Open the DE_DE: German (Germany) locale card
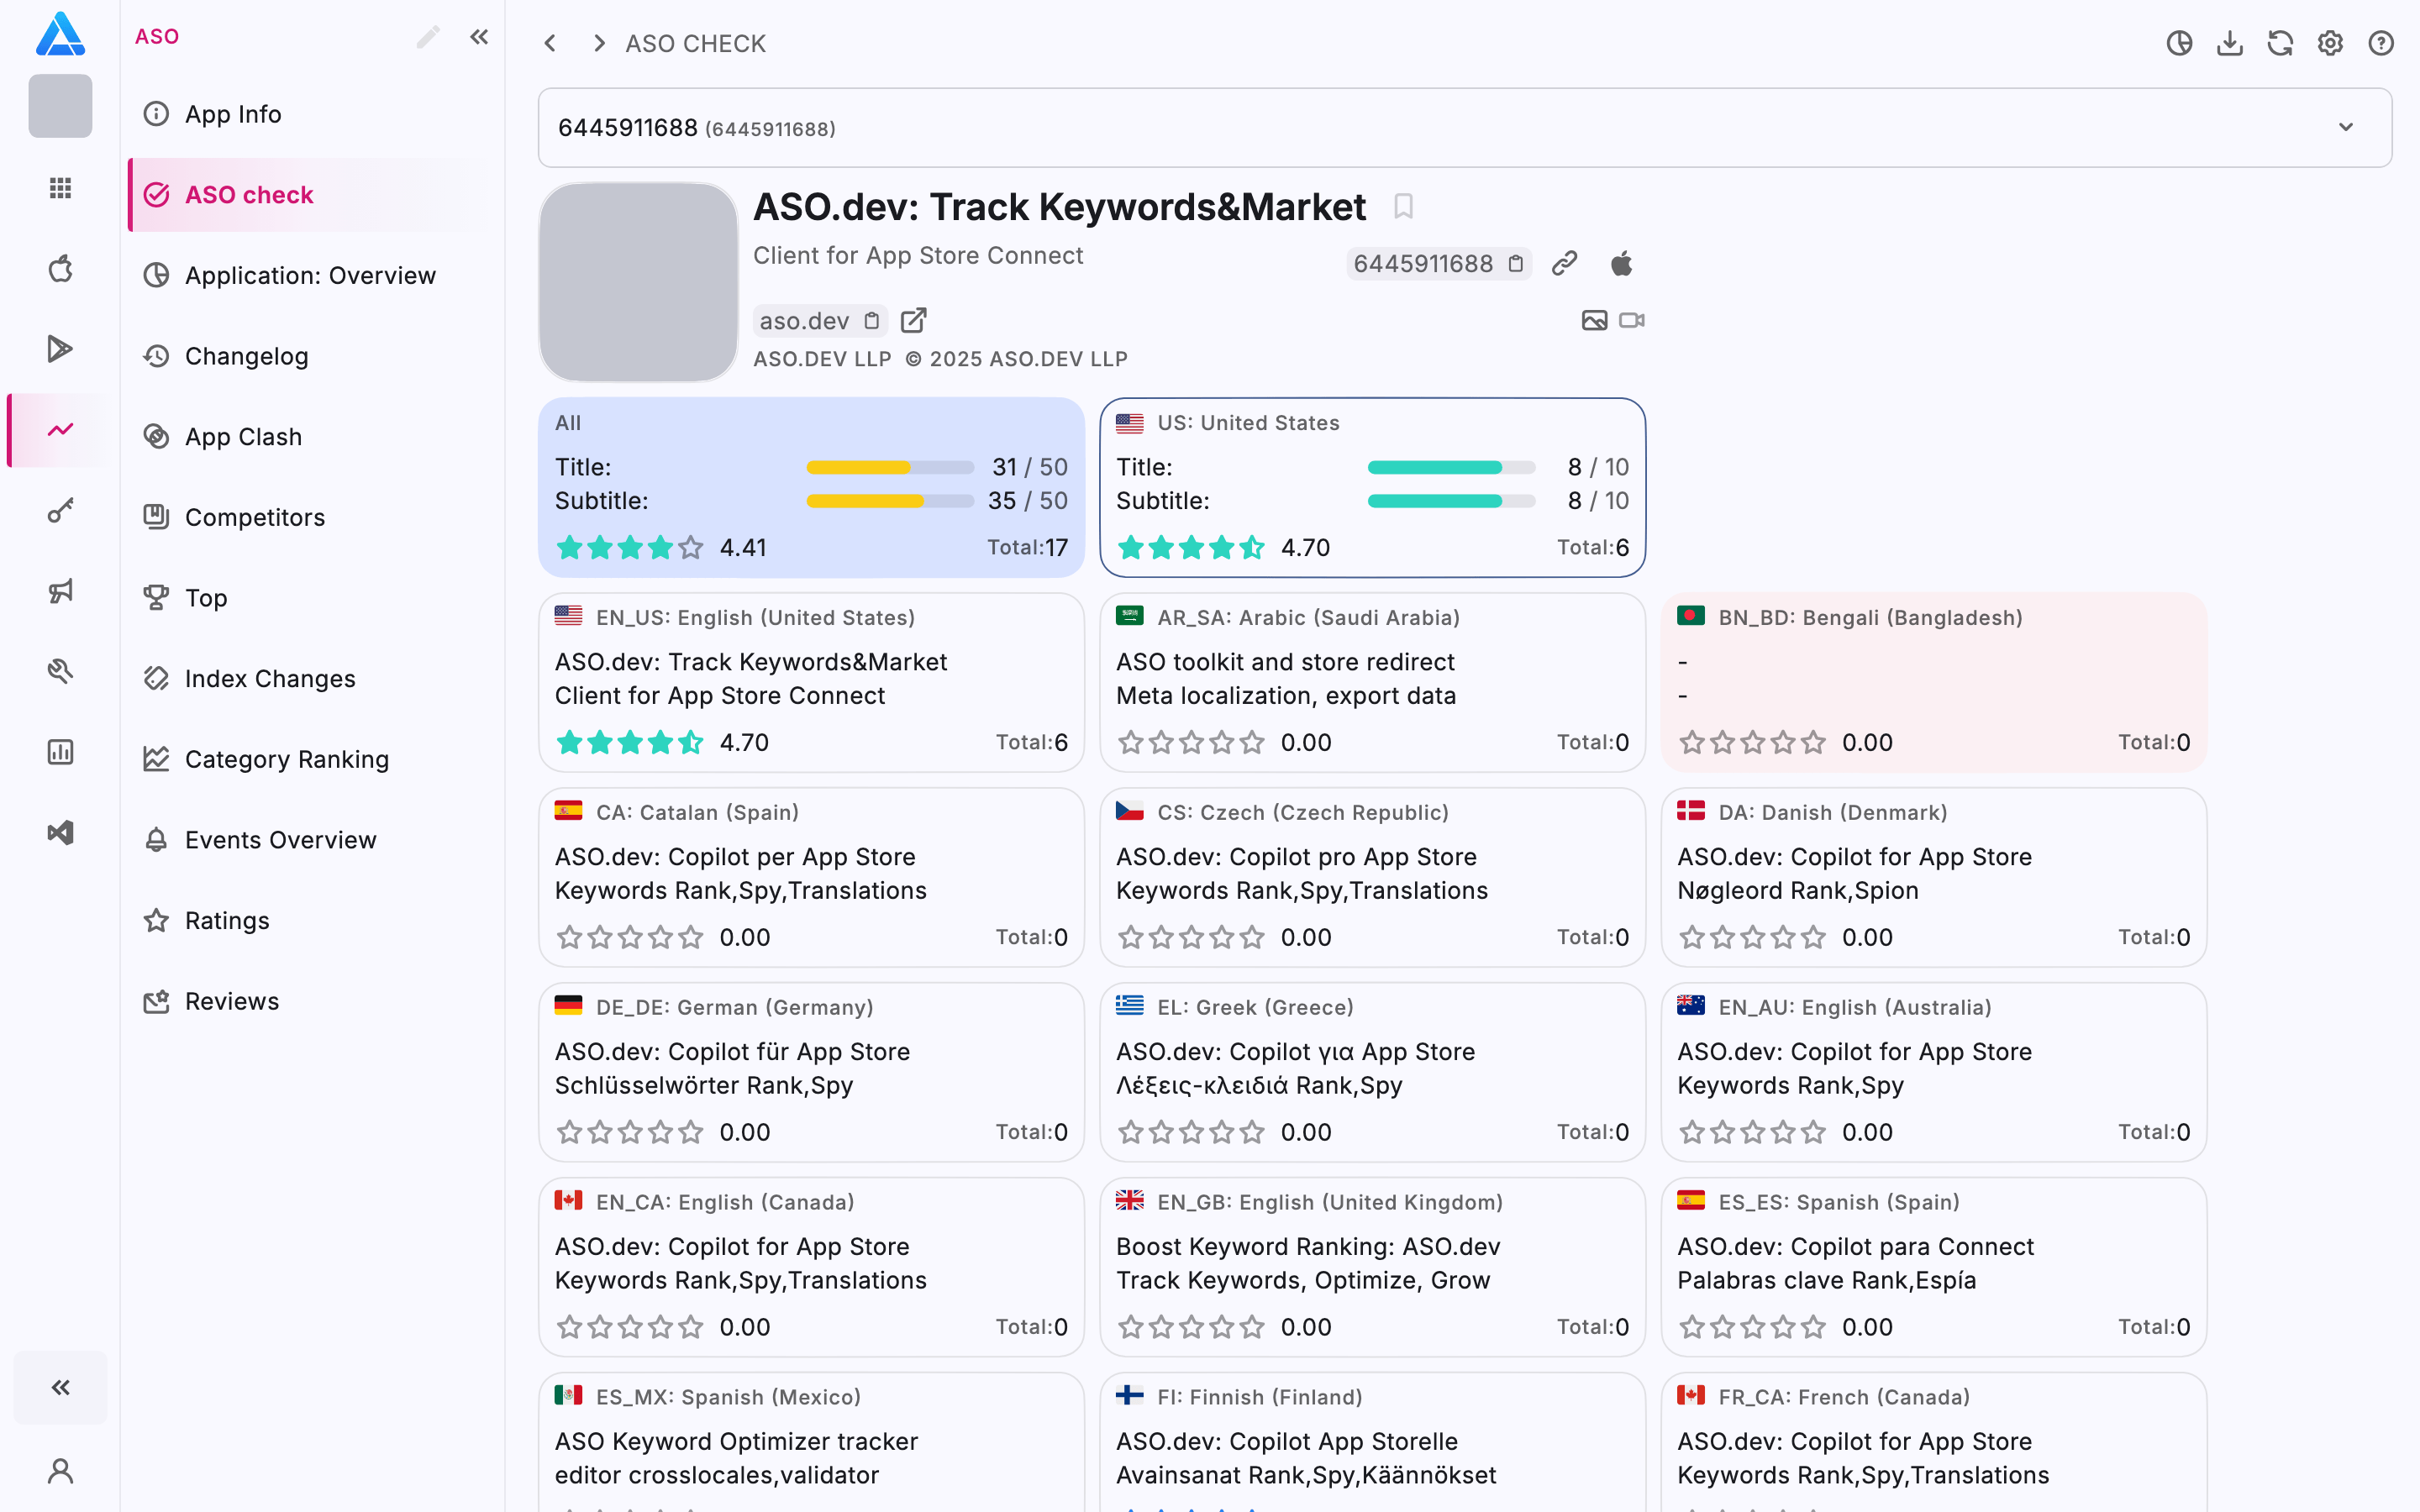Screen dimensions: 2420x1512 click(811, 1072)
